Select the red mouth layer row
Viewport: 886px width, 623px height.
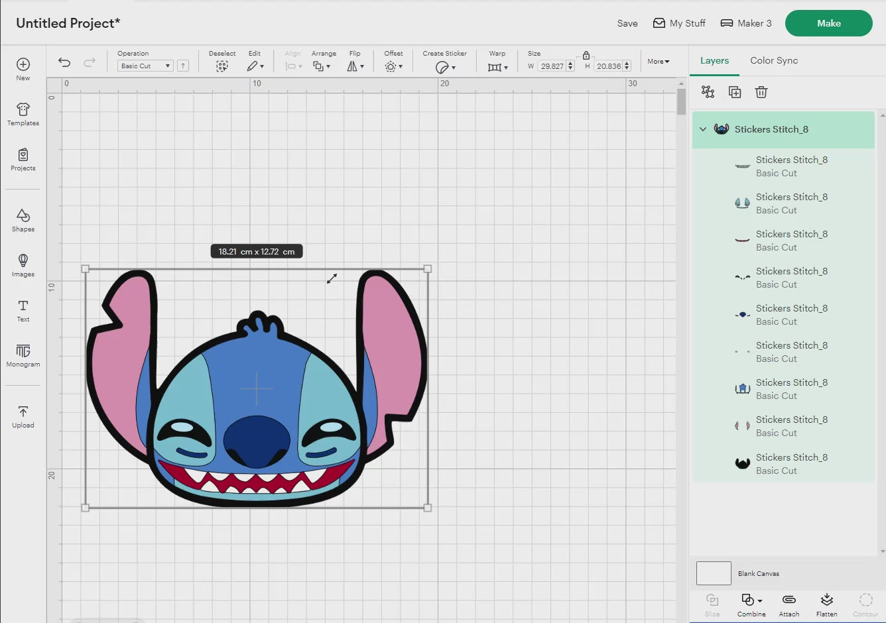(x=783, y=241)
